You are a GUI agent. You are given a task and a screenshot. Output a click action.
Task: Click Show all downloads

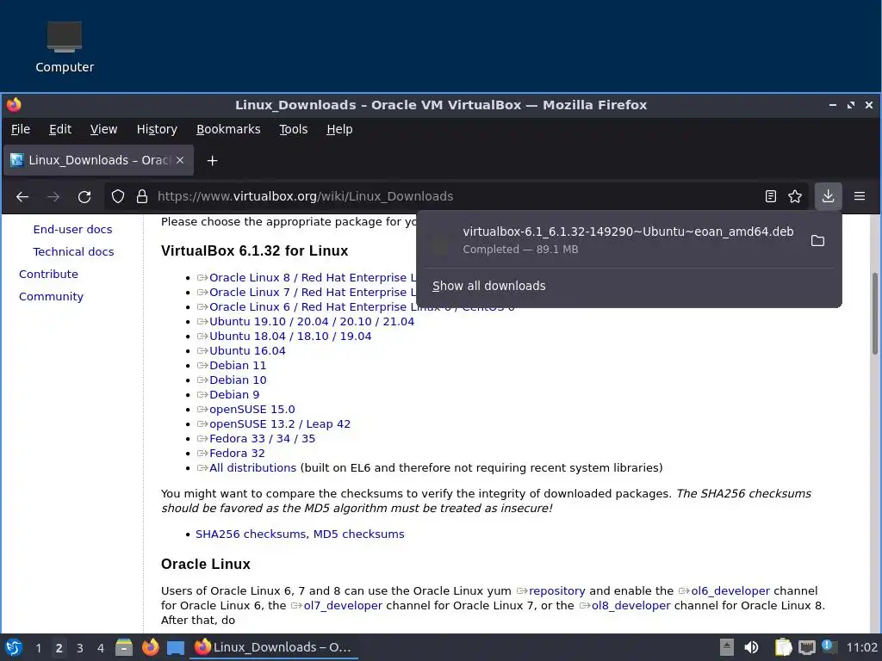click(489, 286)
